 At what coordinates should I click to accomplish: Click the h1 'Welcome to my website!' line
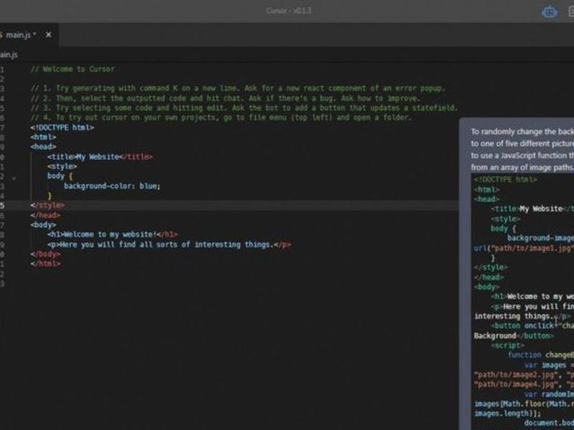[113, 234]
